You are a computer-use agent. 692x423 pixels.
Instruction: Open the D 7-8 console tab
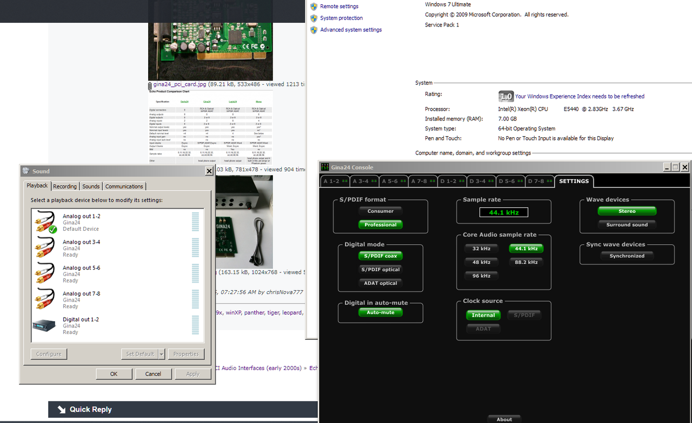[x=539, y=182]
